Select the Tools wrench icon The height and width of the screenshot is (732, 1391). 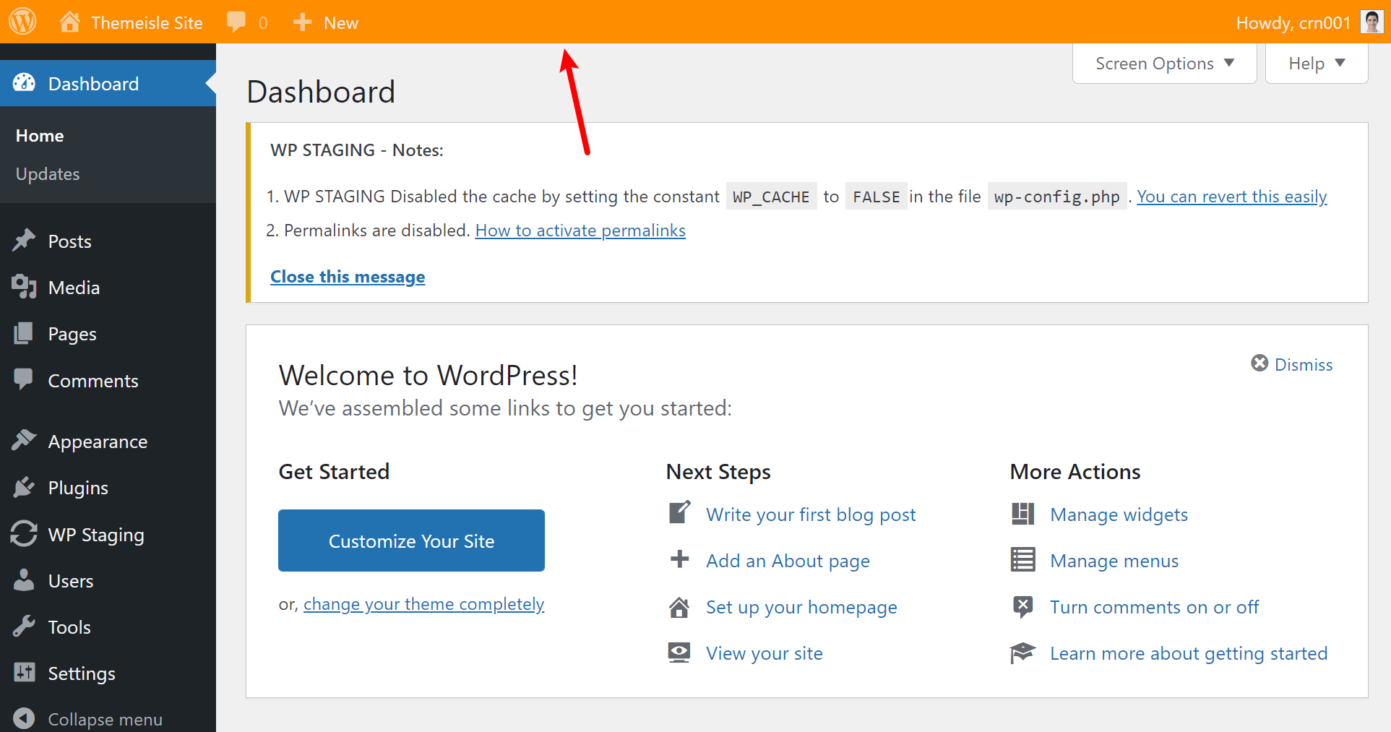(25, 626)
